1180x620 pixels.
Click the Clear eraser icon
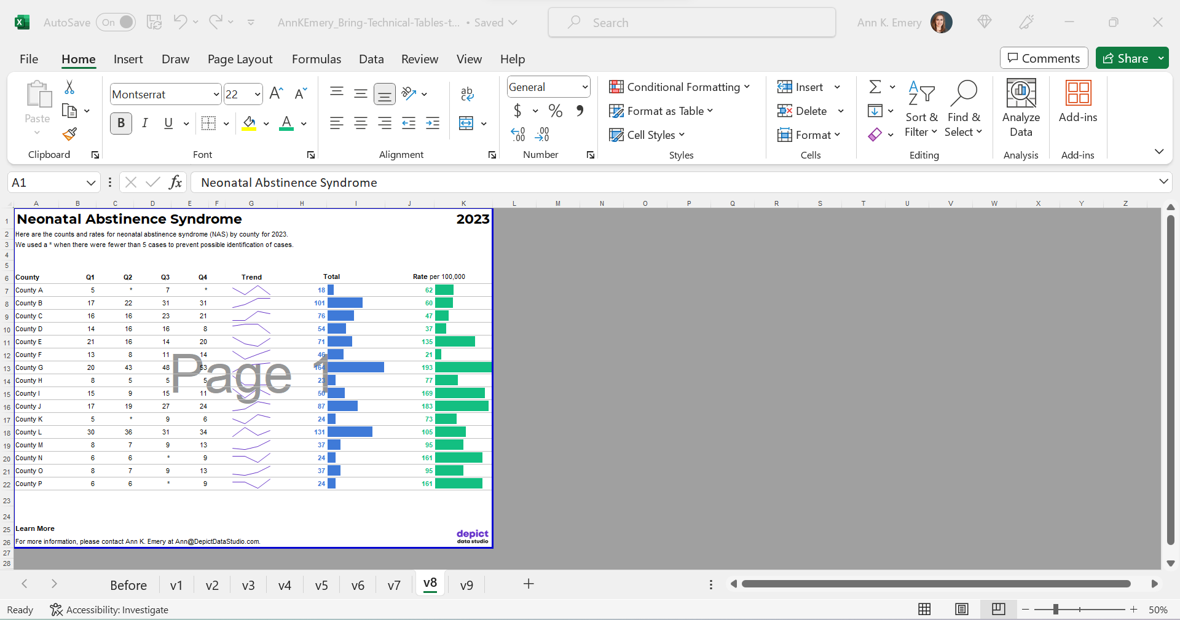[875, 134]
